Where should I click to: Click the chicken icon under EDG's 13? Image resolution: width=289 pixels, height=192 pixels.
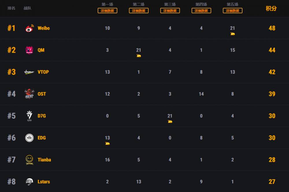pos(108,144)
